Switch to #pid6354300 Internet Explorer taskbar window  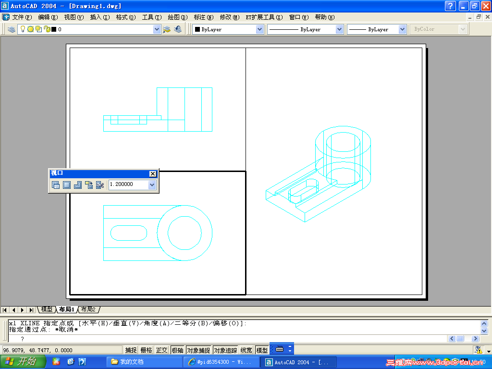pos(221,362)
